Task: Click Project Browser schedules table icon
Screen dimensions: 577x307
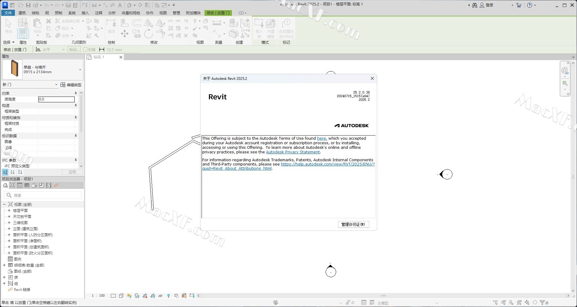Action: [27, 185]
